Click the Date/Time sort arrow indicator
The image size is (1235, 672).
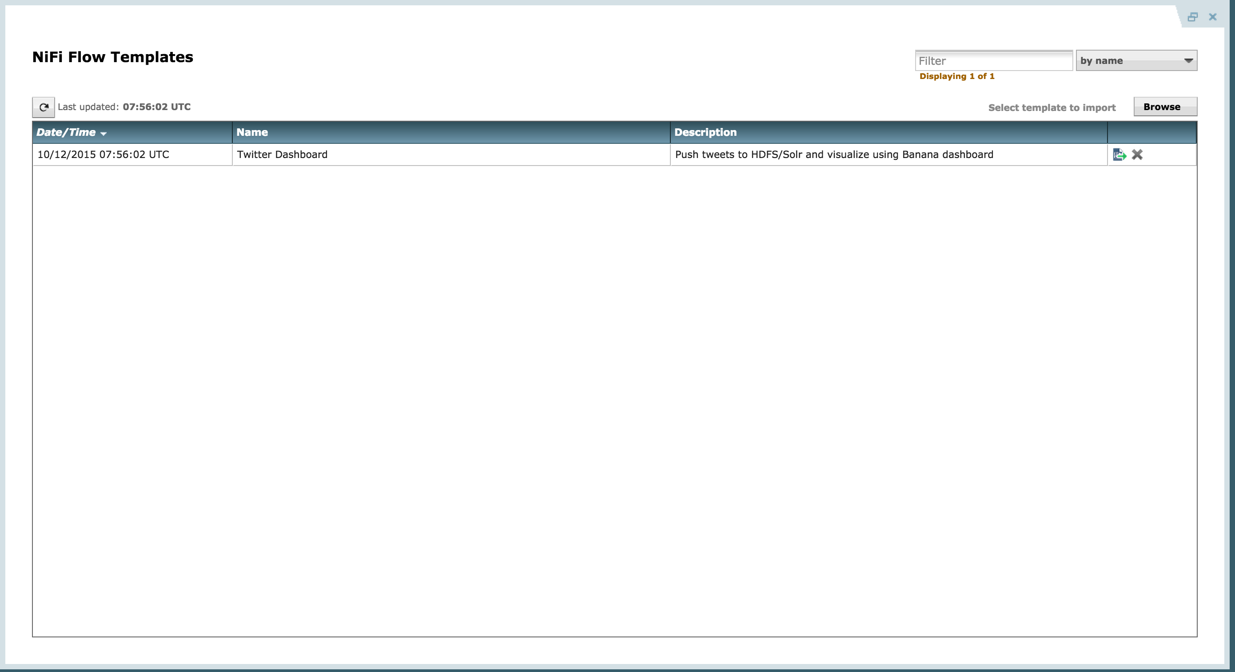click(x=104, y=134)
